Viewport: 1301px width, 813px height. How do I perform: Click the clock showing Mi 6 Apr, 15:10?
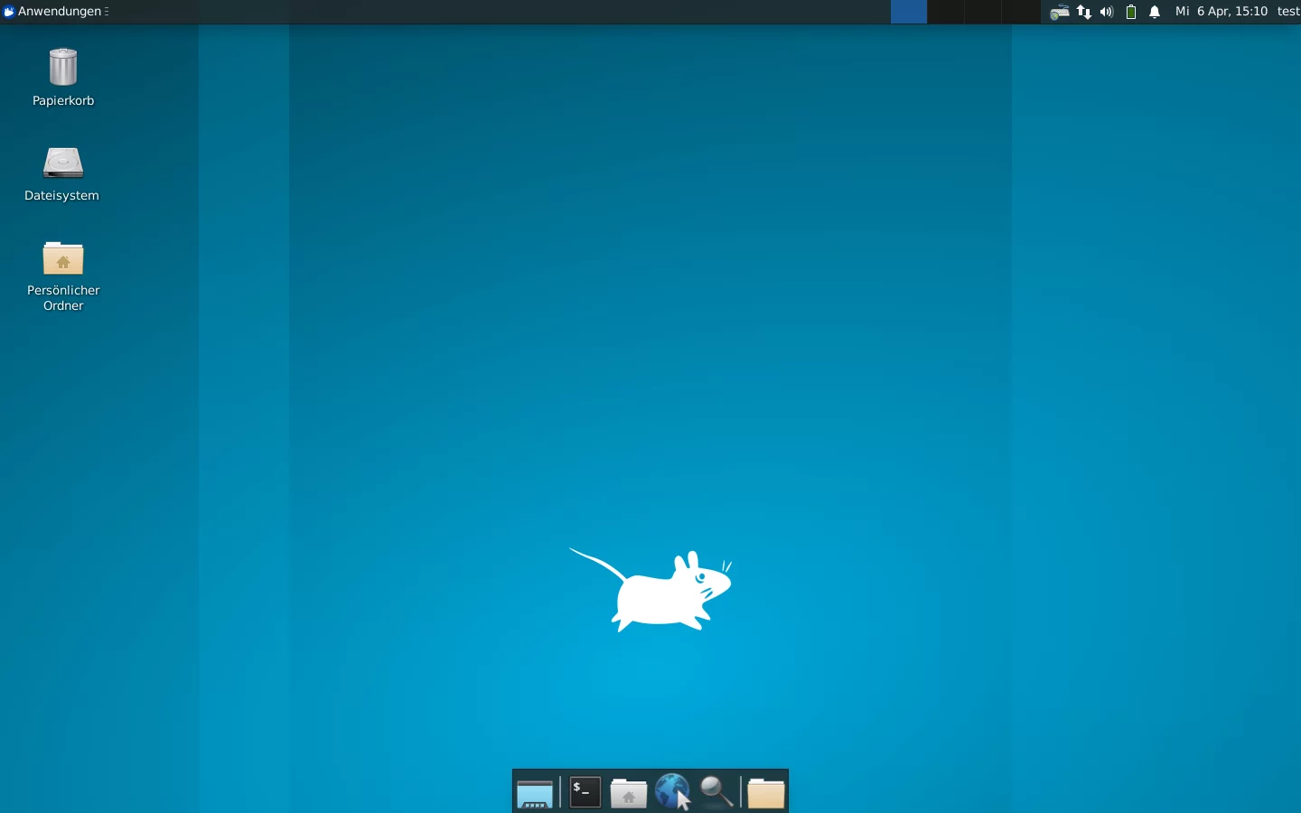pyautogui.click(x=1221, y=12)
